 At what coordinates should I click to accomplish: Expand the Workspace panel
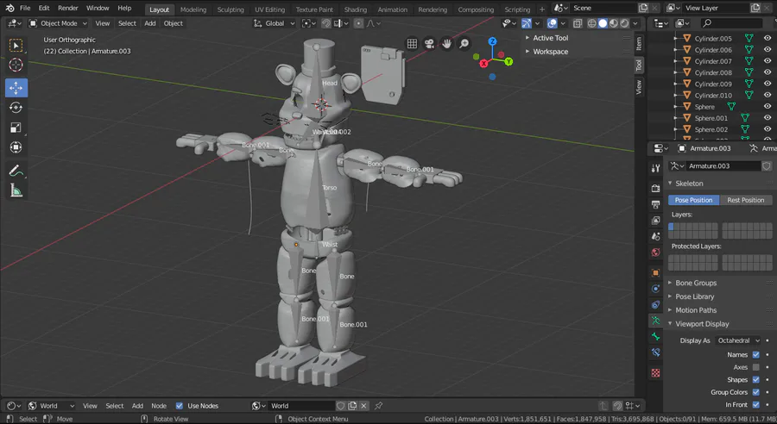click(550, 52)
